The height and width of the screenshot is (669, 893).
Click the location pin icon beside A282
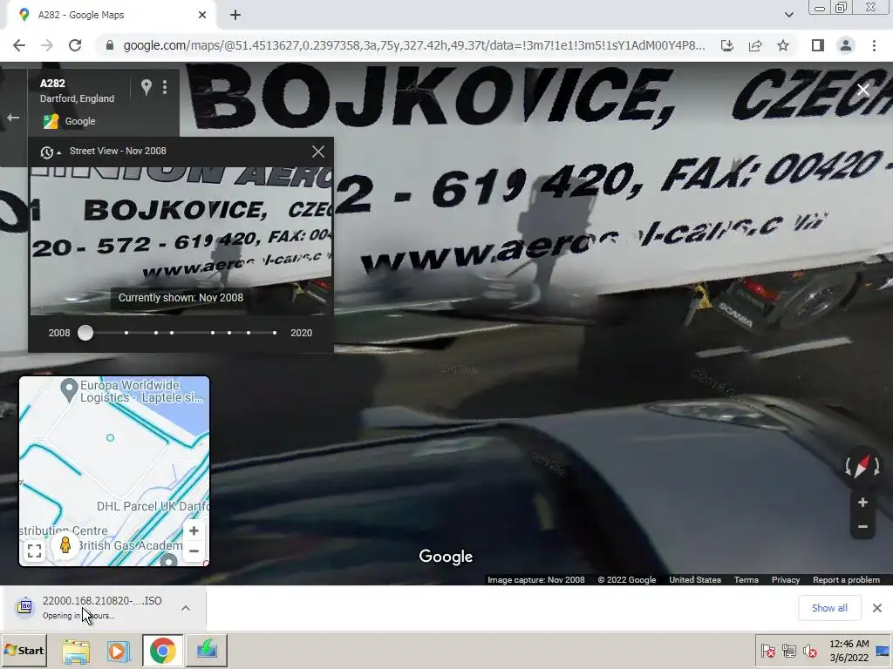pyautogui.click(x=147, y=87)
